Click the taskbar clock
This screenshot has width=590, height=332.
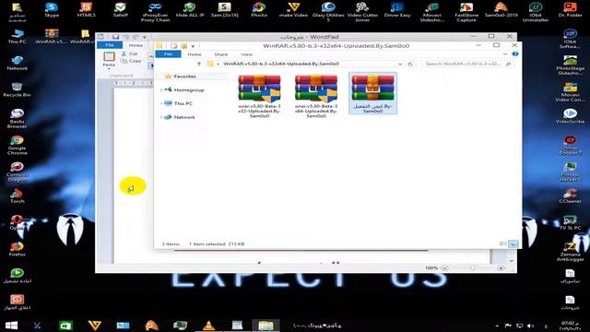click(570, 326)
